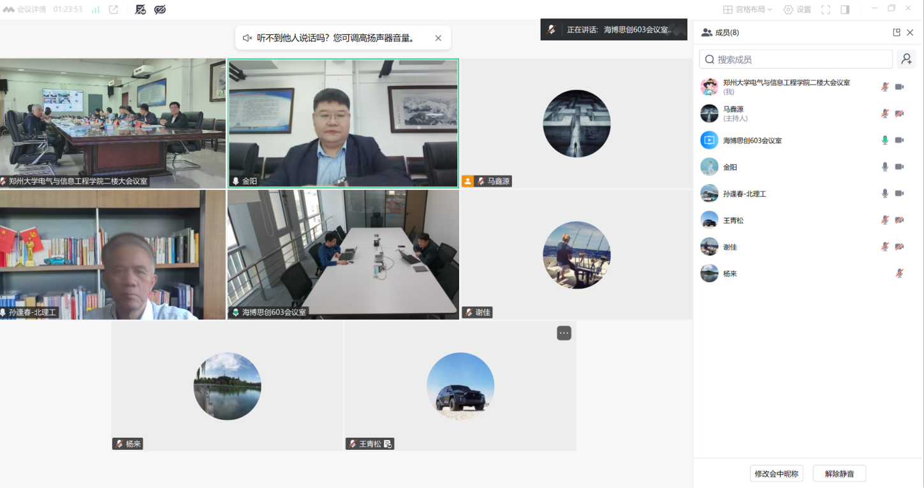Click 解除静音 unmute button
924x488 pixels.
point(839,473)
